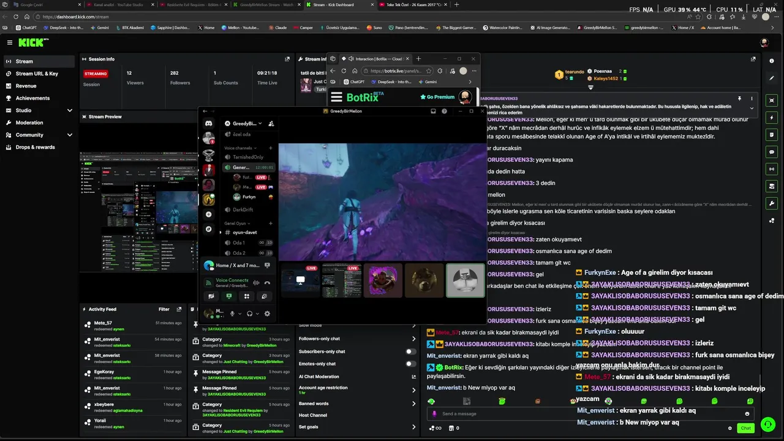This screenshot has width=784, height=441.
Task: Click the green Chat send button
Action: pos(745,428)
